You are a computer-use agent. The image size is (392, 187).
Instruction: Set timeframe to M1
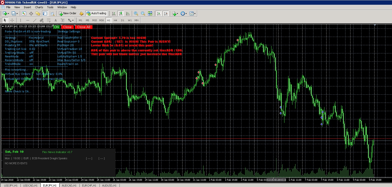tap(80, 20)
